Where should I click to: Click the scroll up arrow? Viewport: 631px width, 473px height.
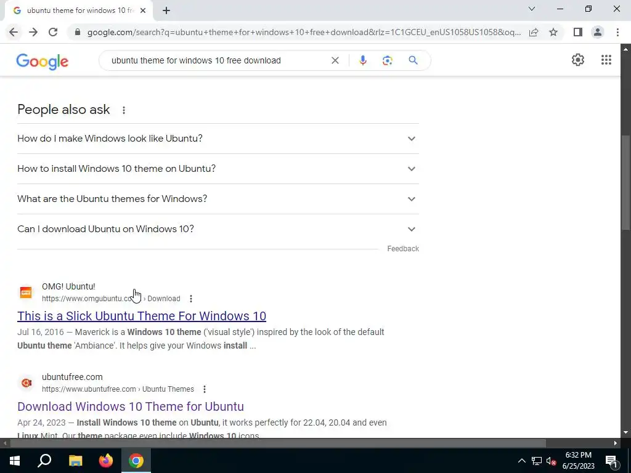click(625, 49)
